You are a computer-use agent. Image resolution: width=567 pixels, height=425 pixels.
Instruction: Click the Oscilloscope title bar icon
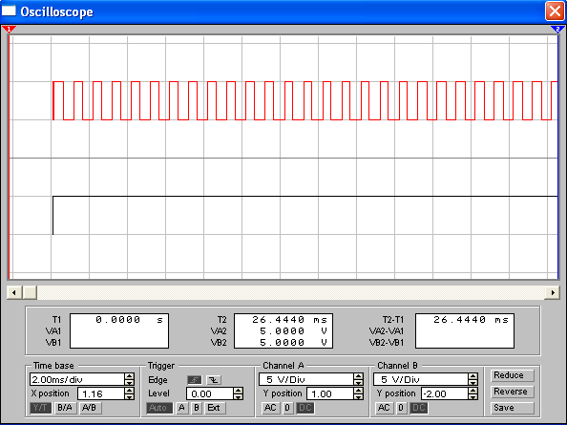(x=9, y=11)
